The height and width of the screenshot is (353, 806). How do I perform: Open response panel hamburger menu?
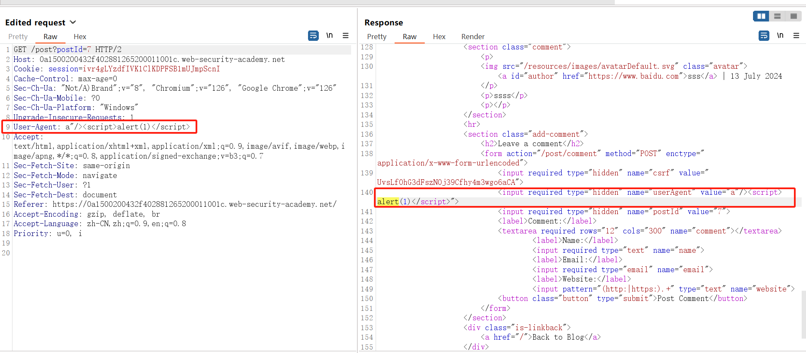click(796, 35)
